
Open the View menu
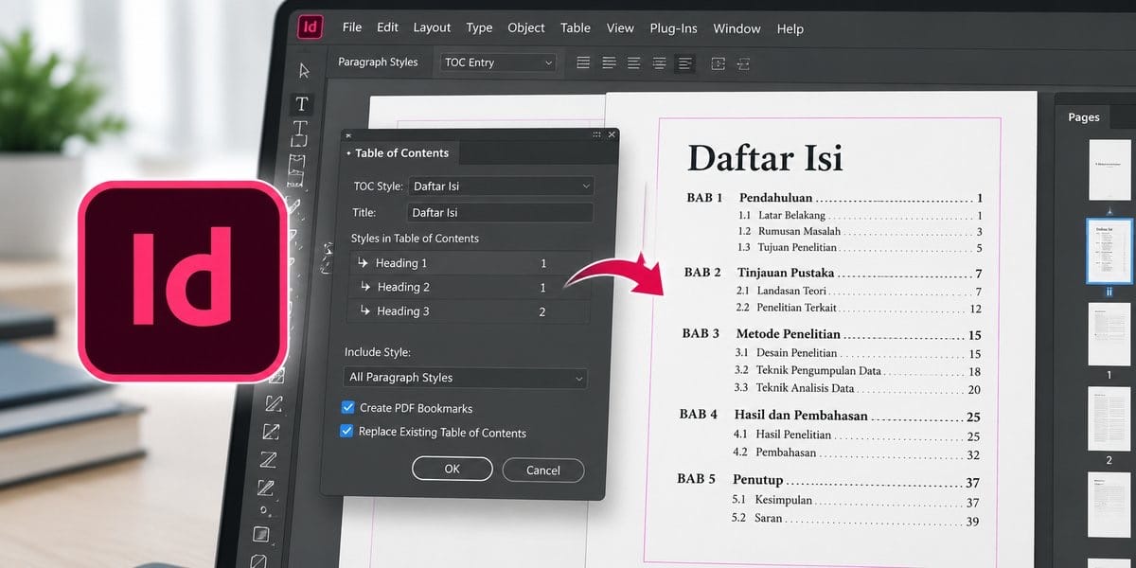coord(620,27)
